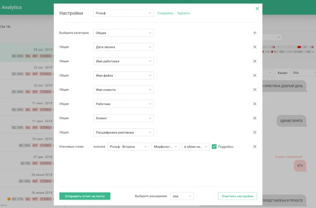
Task: Open the Рольф - Встреча column dropdown
Action: tap(128, 147)
